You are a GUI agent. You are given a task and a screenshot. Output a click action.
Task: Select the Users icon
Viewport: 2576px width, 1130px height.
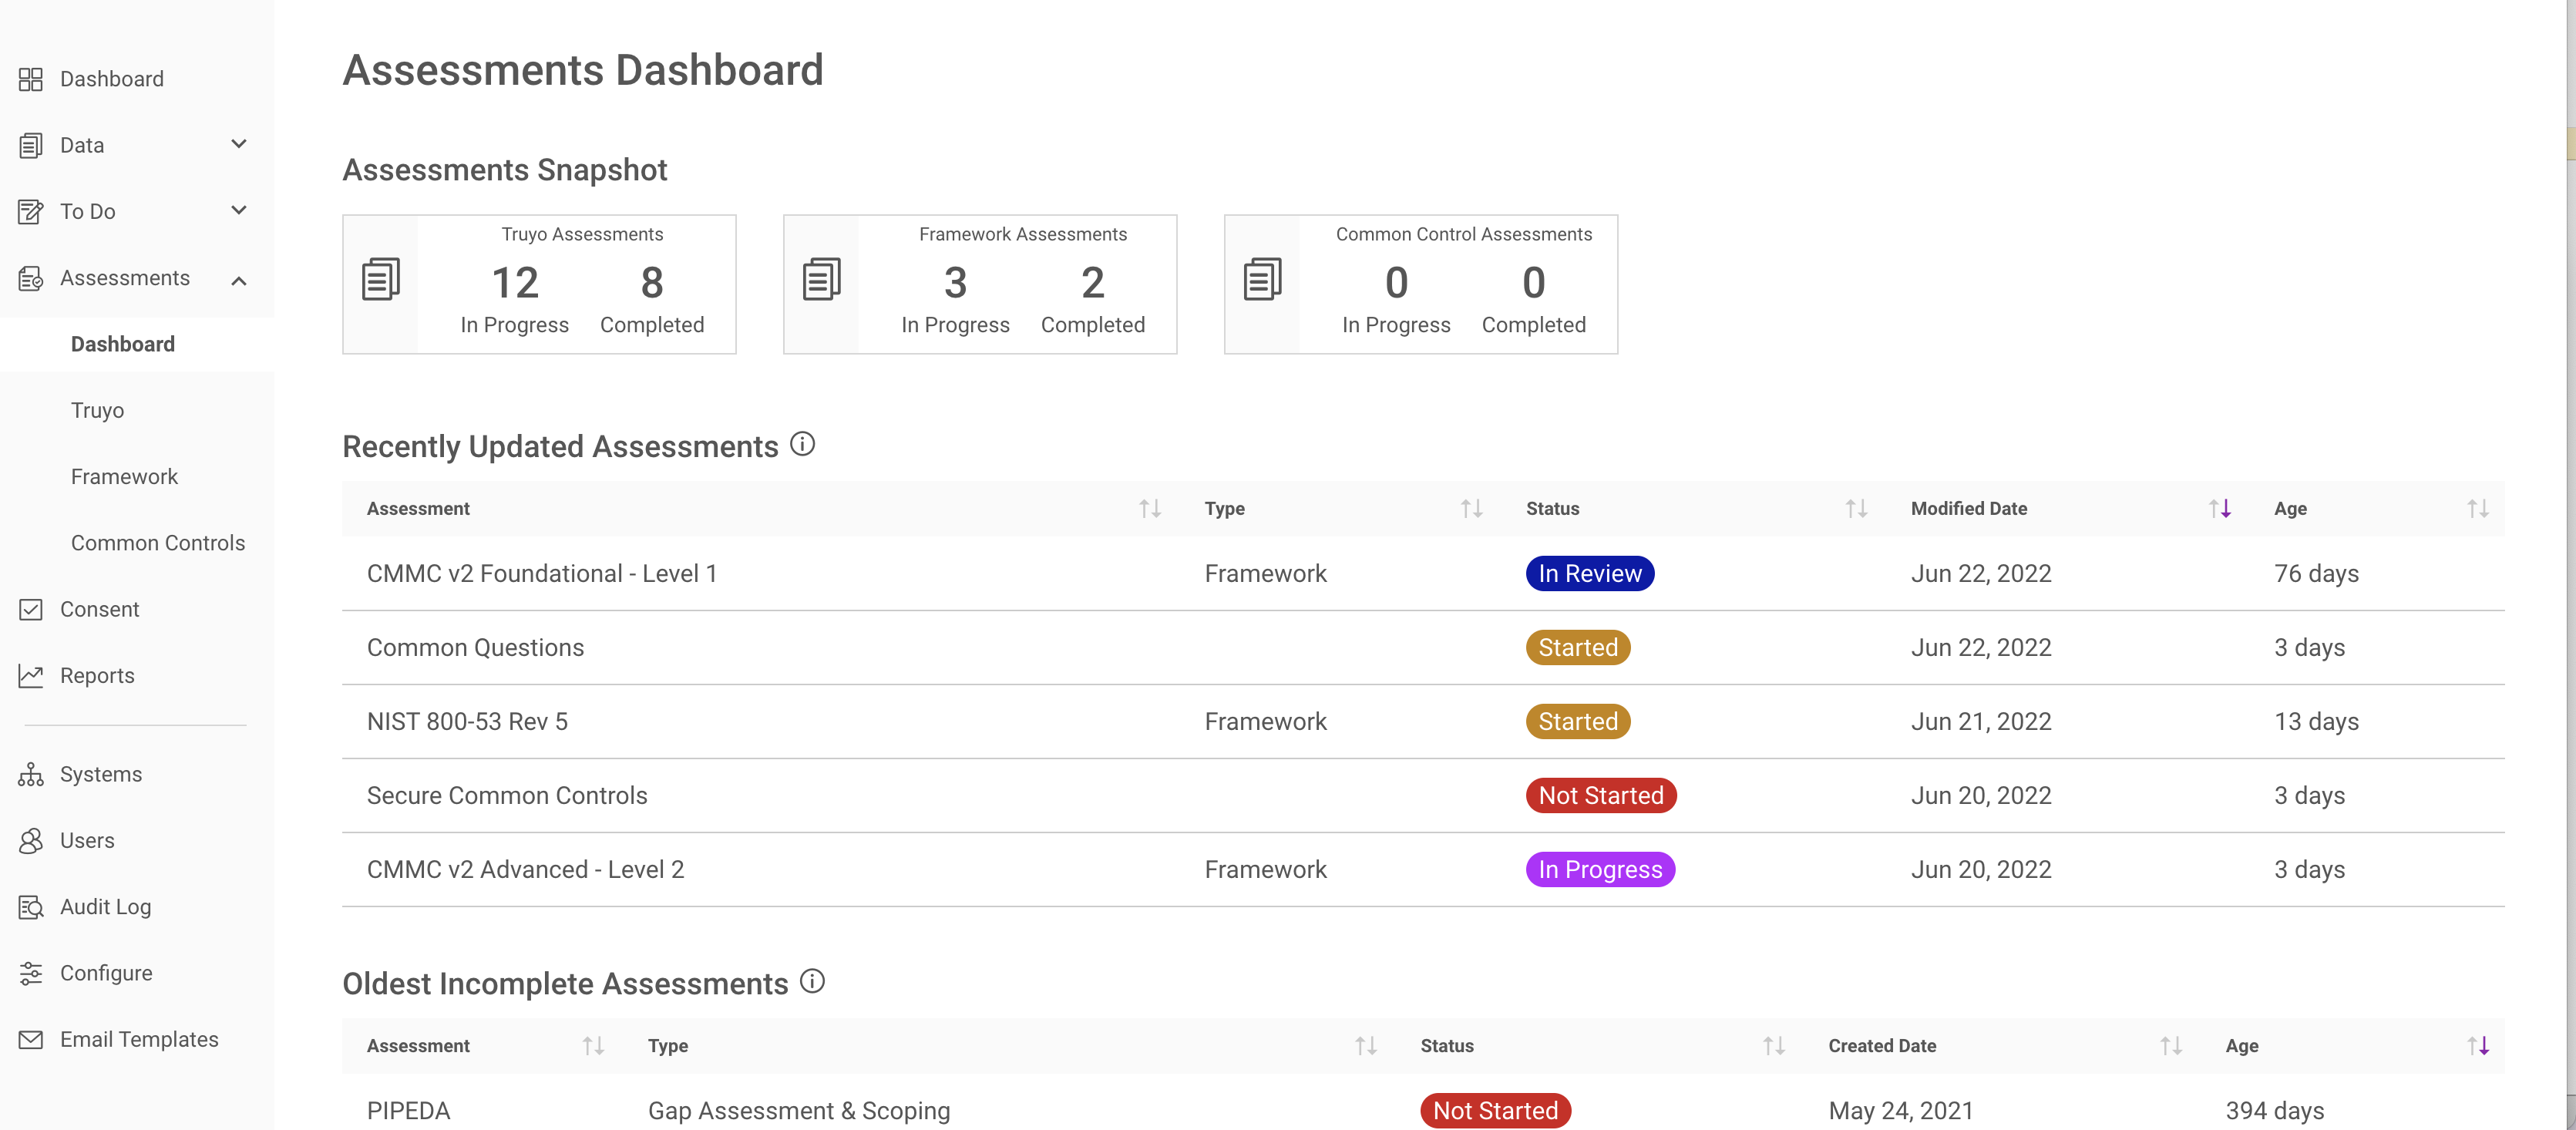pos(30,840)
